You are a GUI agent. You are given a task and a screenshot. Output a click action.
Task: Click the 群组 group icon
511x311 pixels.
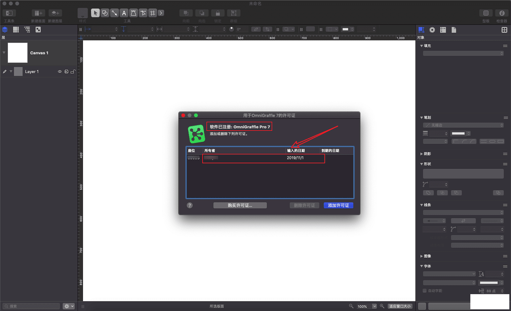(234, 13)
